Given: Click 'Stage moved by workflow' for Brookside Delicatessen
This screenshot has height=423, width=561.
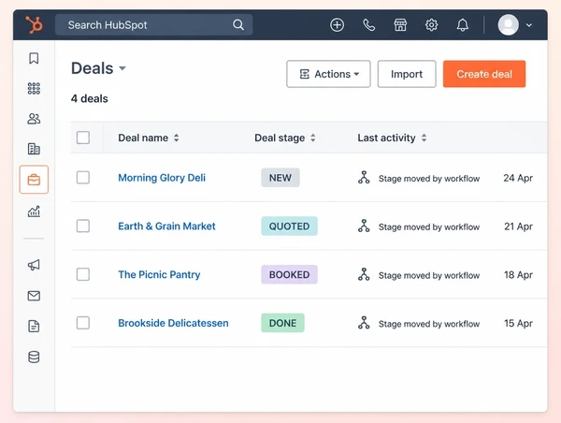Looking at the screenshot, I should (x=429, y=324).
